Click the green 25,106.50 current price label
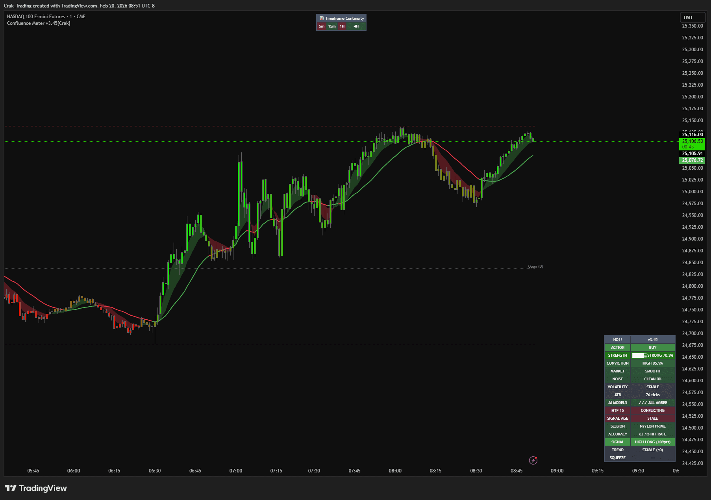The image size is (711, 500). tap(692, 144)
